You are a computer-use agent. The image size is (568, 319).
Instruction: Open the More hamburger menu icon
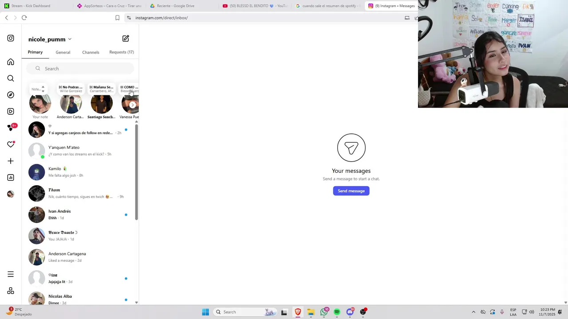tap(11, 274)
